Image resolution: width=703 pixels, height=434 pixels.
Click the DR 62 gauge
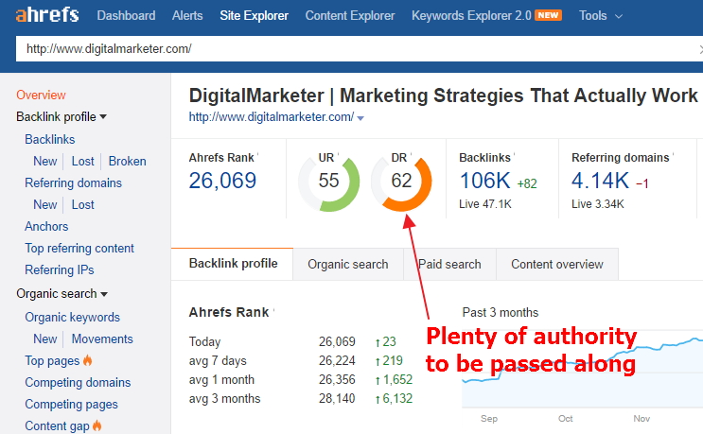click(x=401, y=182)
